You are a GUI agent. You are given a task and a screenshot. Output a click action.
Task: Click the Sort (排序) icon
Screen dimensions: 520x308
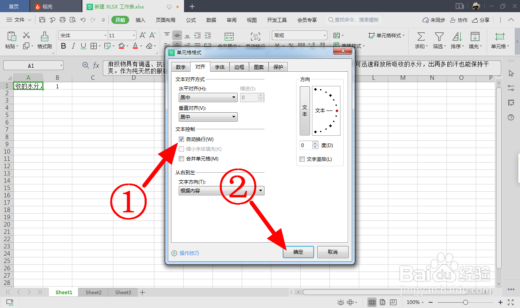click(x=457, y=39)
